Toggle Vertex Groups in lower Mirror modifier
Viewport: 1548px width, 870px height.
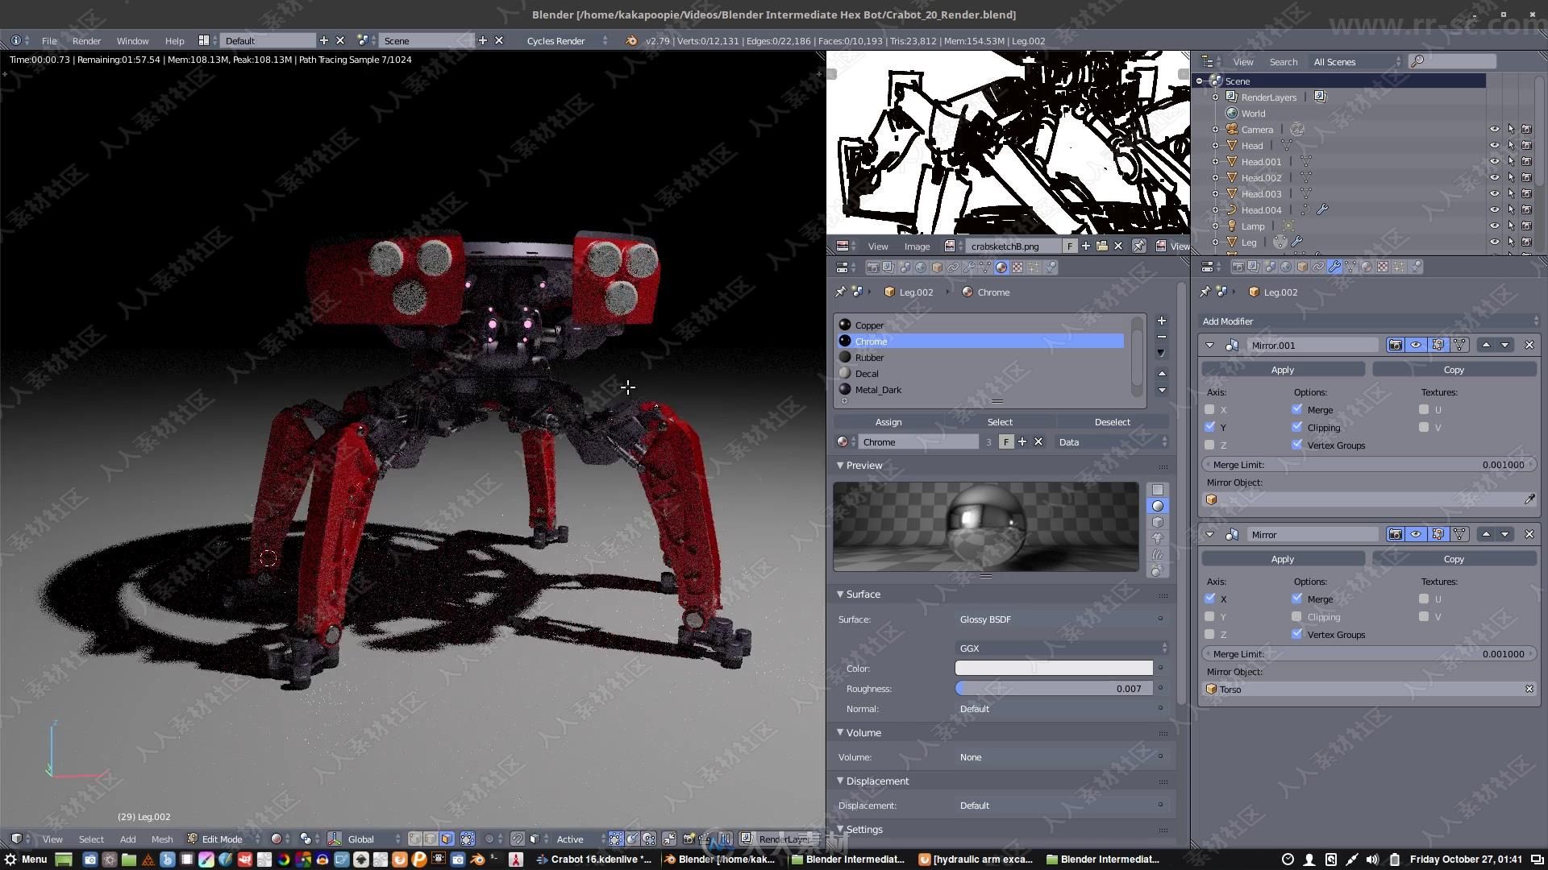tap(1297, 634)
